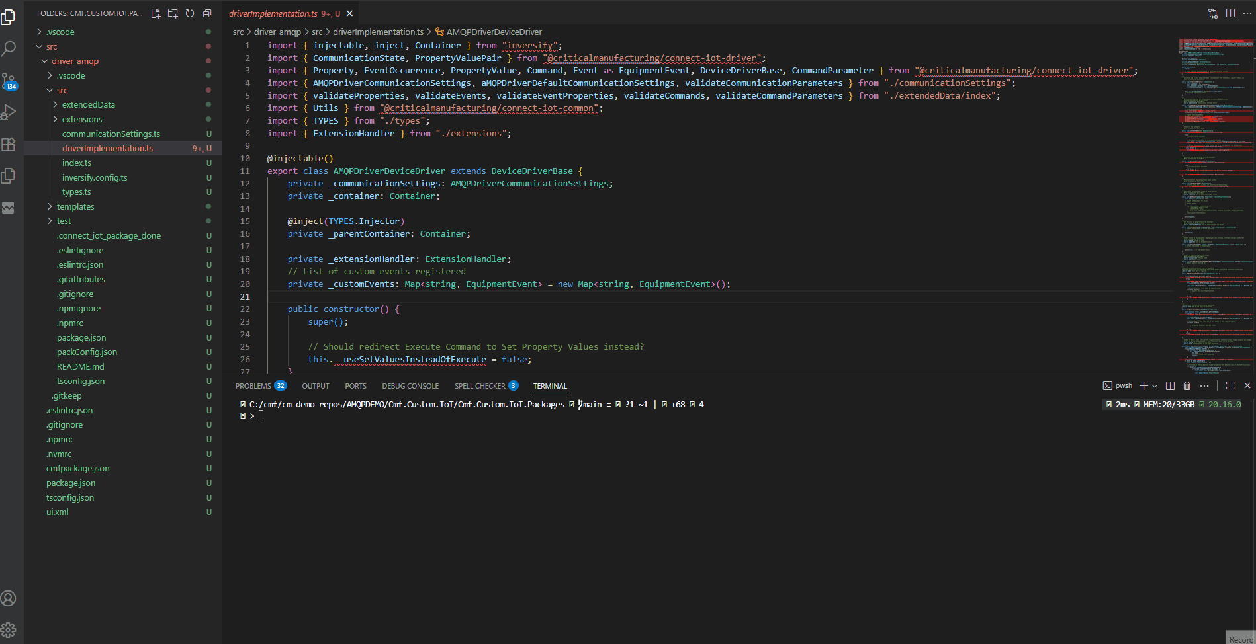This screenshot has height=644, width=1256.
Task: Open the Run and Debug view
Action: tap(9, 112)
